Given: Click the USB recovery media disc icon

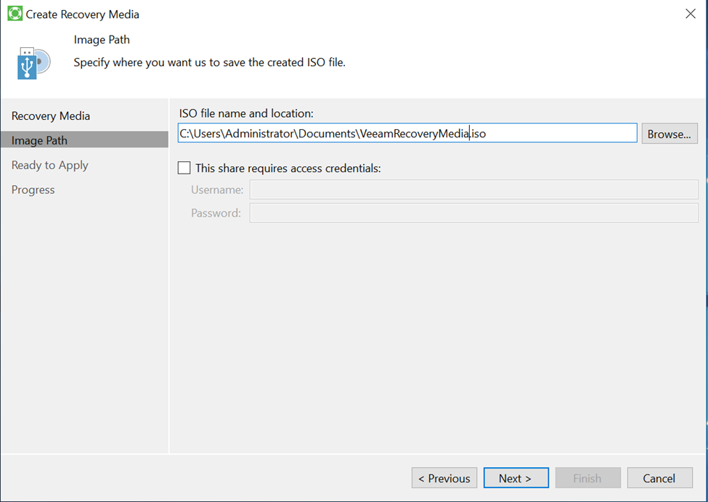Looking at the screenshot, I should coord(33,63).
